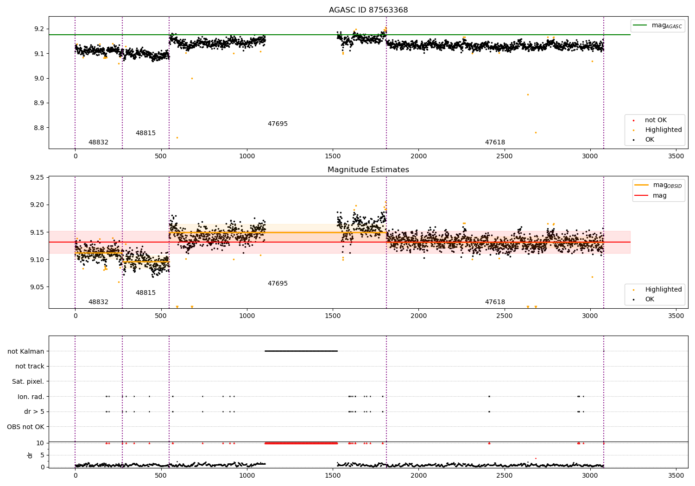Click the title 'AGASC ID 87563368'
Screen dimensions: 695x486
coord(368,10)
